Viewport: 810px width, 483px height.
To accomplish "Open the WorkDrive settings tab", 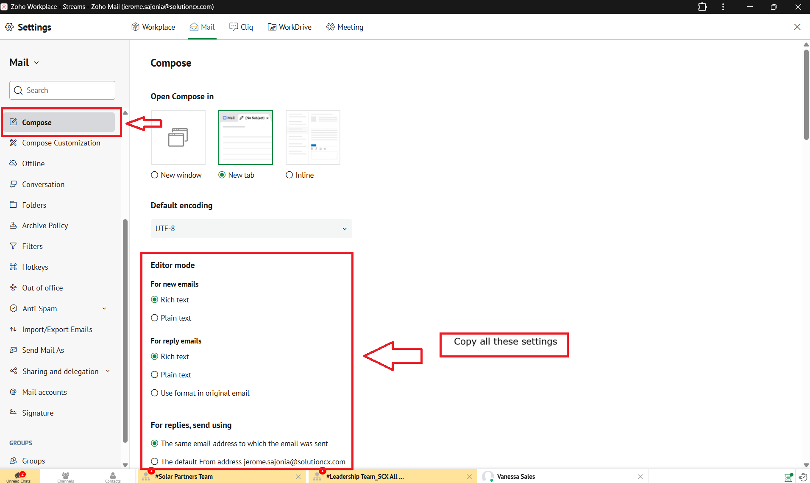I will click(x=289, y=27).
